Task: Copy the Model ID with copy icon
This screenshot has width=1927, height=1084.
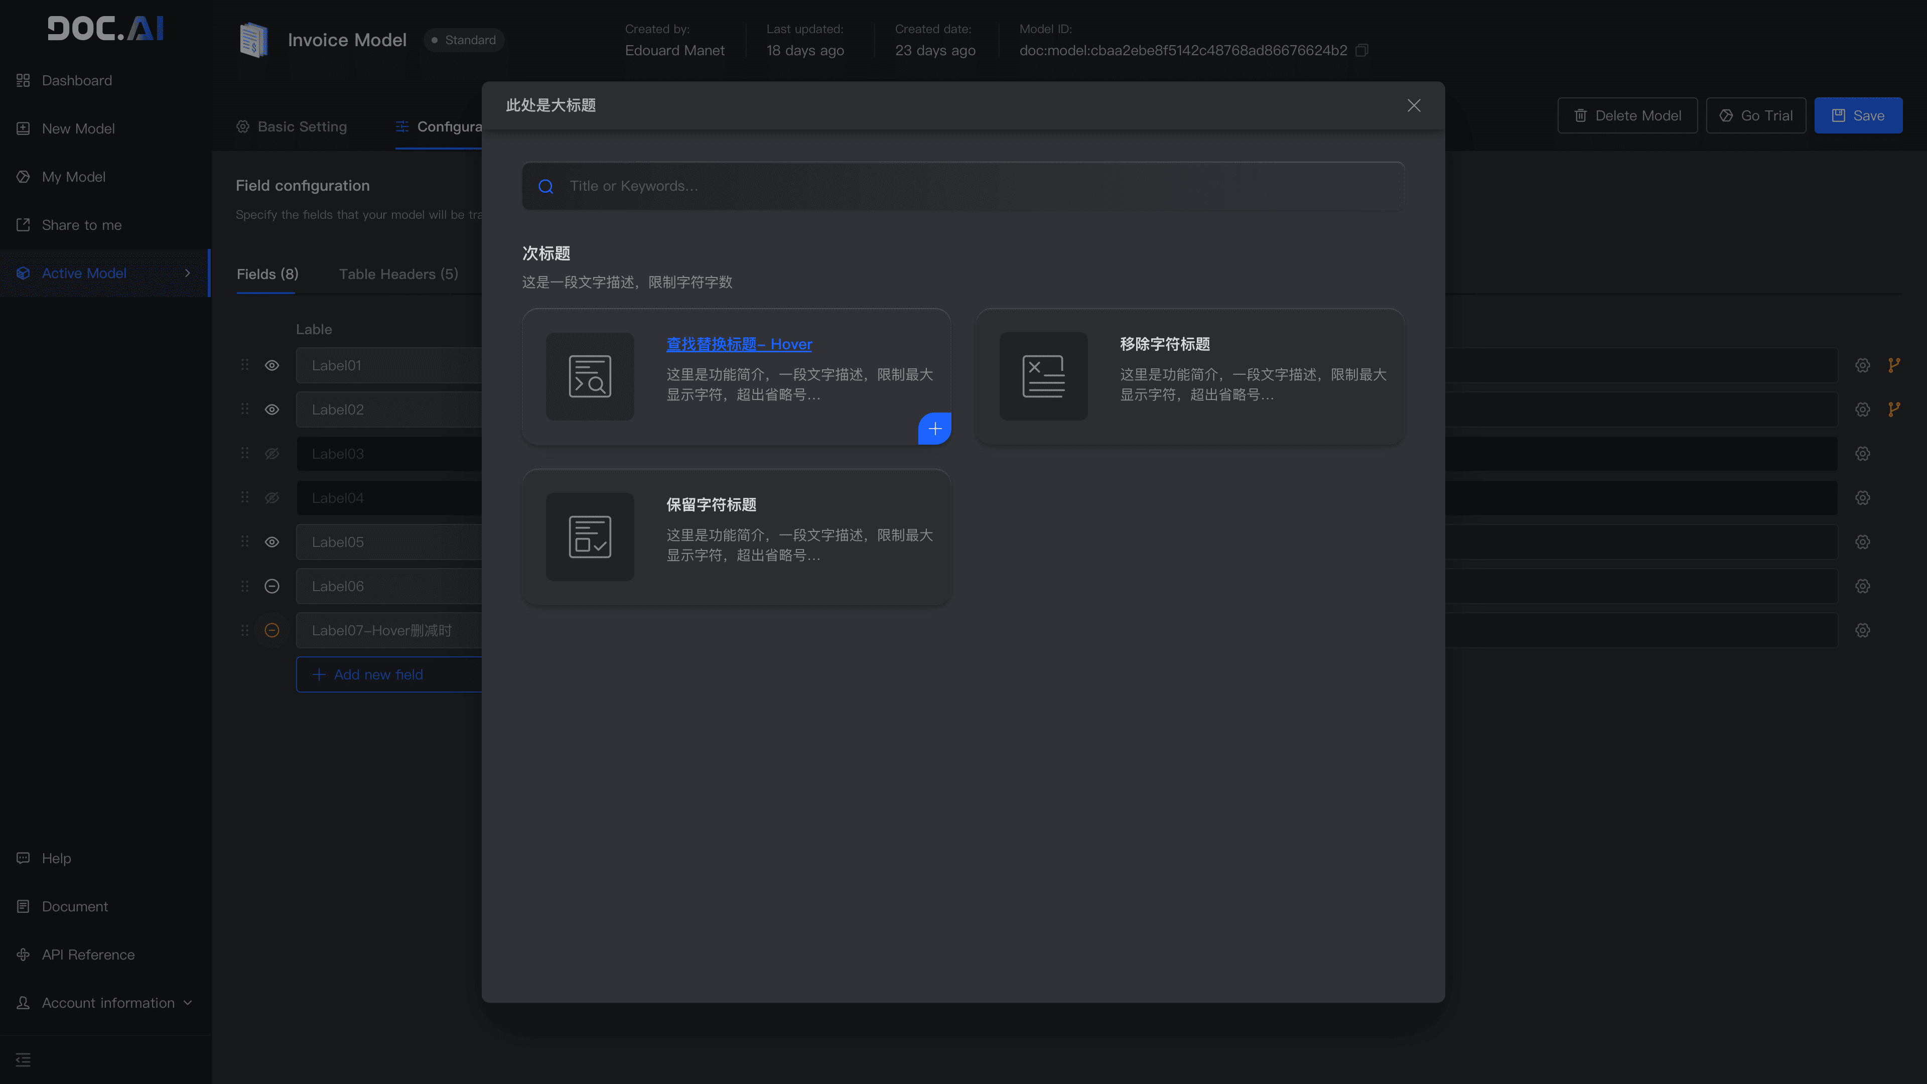Action: pos(1362,50)
